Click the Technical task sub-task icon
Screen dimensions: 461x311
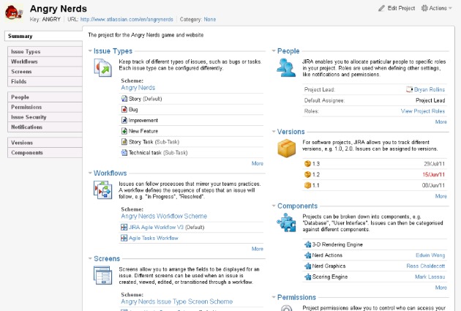(x=124, y=152)
